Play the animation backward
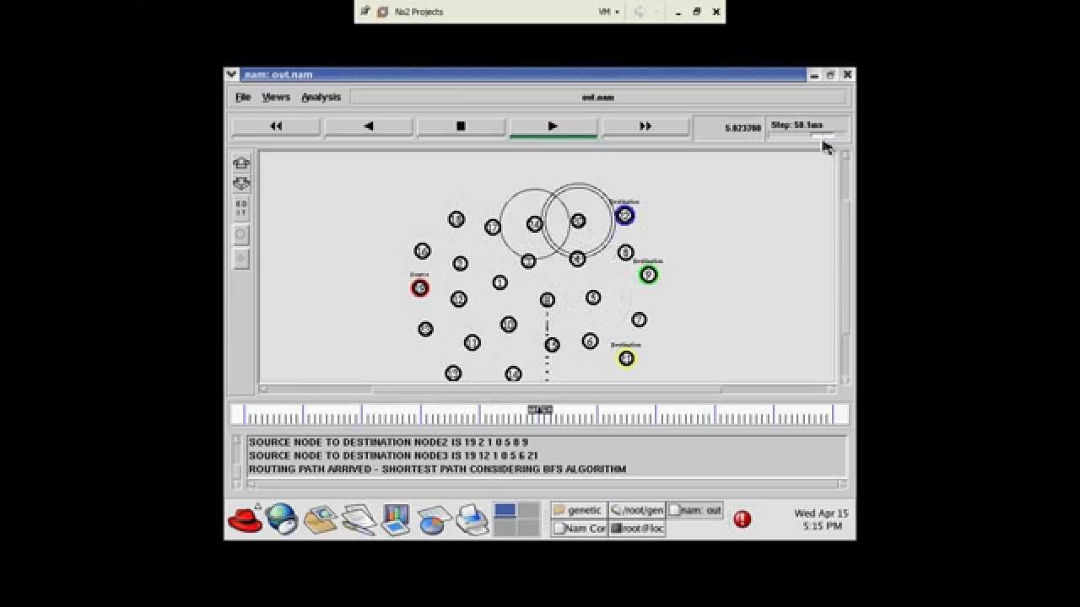The width and height of the screenshot is (1080, 607). pyautogui.click(x=369, y=126)
